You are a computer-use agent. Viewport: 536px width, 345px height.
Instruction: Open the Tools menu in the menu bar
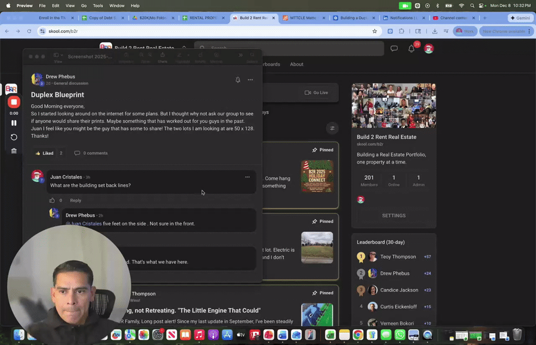pos(98,5)
